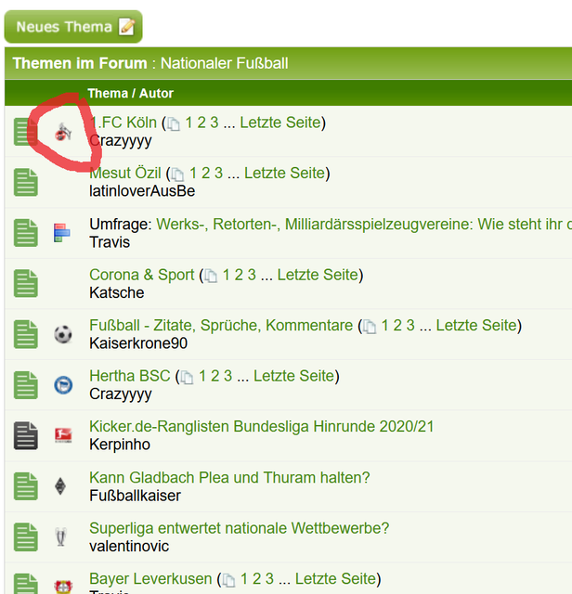Go to Letzte Seite of 1.FC Köln
572x594 pixels.
pos(280,123)
